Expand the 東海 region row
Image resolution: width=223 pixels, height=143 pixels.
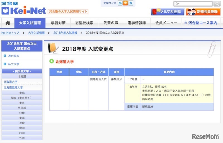22,118
